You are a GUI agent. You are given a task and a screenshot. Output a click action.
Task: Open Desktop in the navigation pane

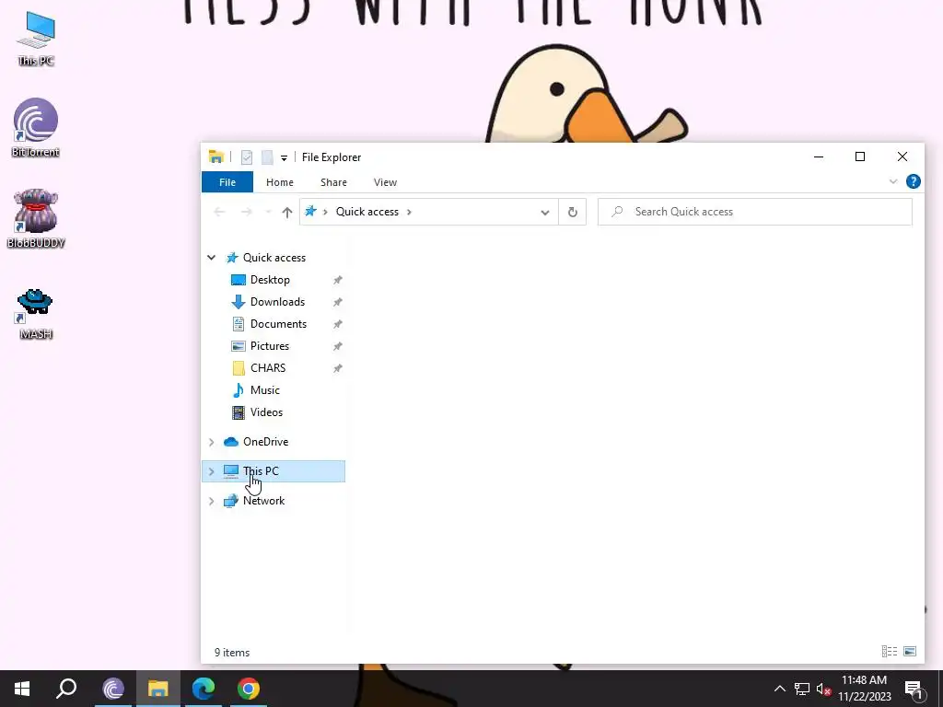pos(270,280)
